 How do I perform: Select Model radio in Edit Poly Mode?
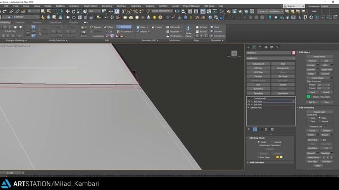click(258, 142)
